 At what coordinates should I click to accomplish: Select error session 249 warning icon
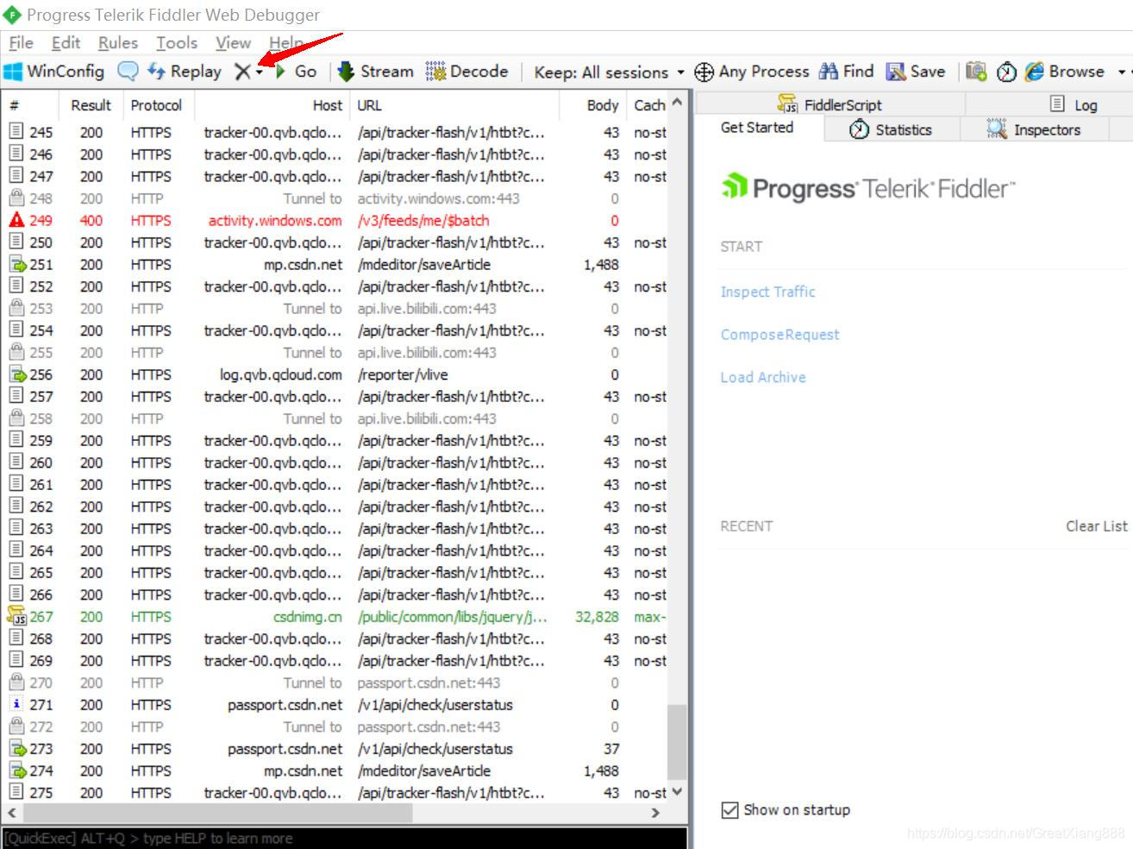[x=16, y=220]
